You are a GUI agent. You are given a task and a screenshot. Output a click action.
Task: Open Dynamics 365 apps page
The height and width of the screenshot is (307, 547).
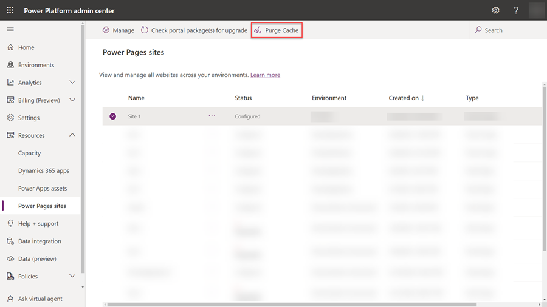(x=44, y=170)
